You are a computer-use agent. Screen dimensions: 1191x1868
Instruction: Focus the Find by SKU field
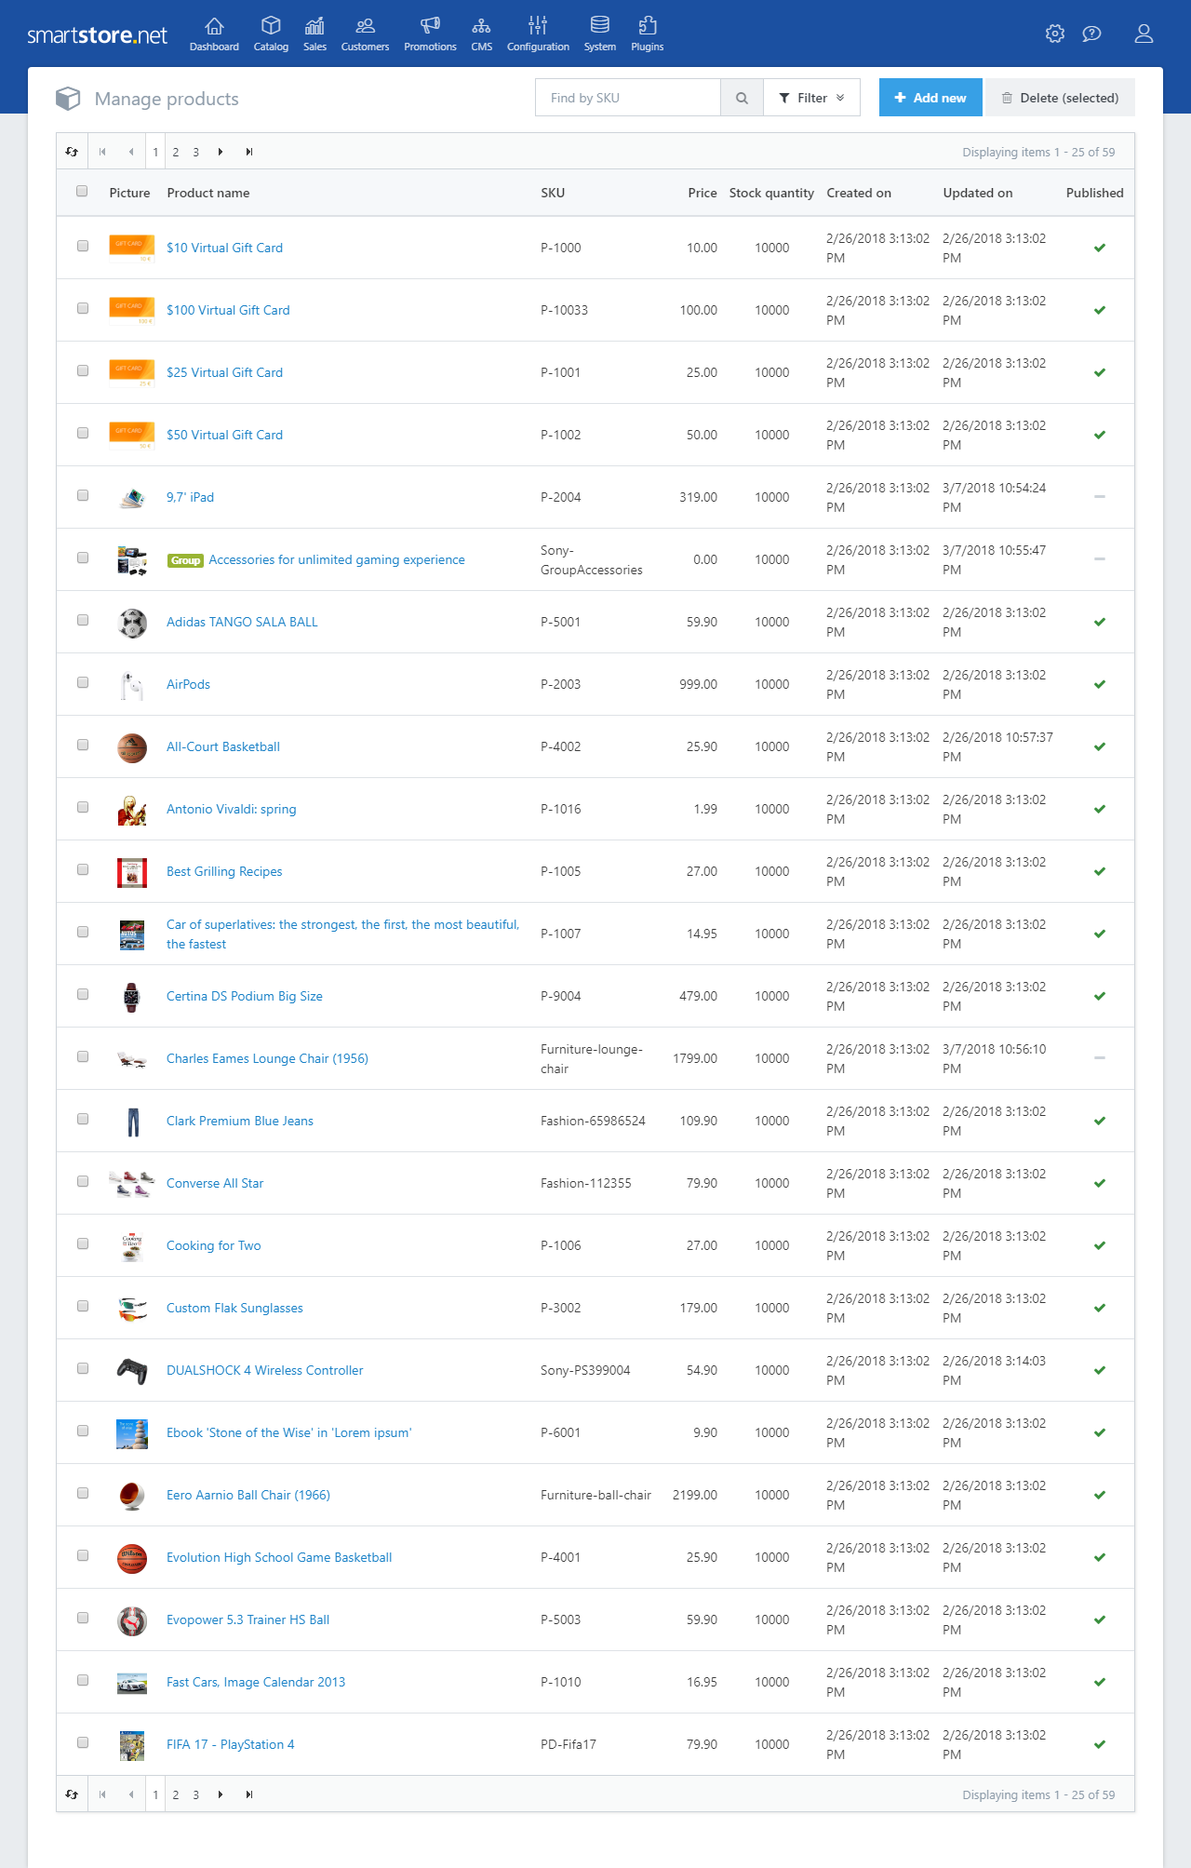628,98
